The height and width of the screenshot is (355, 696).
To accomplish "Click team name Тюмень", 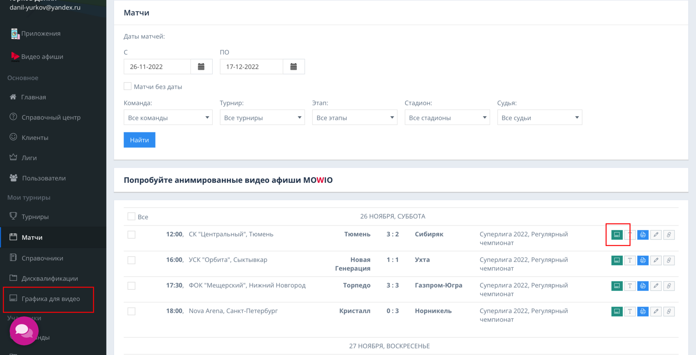I will 357,234.
